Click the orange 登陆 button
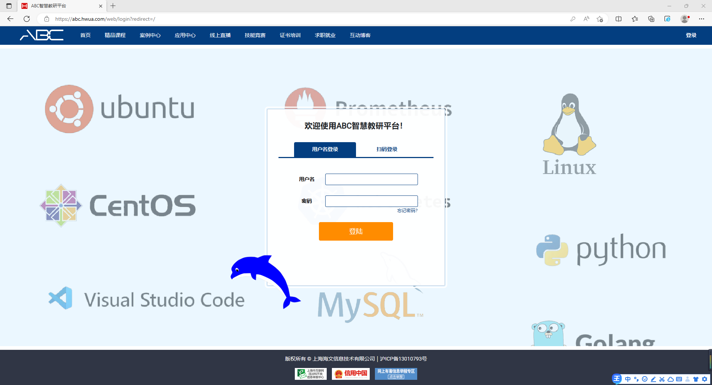 356,231
